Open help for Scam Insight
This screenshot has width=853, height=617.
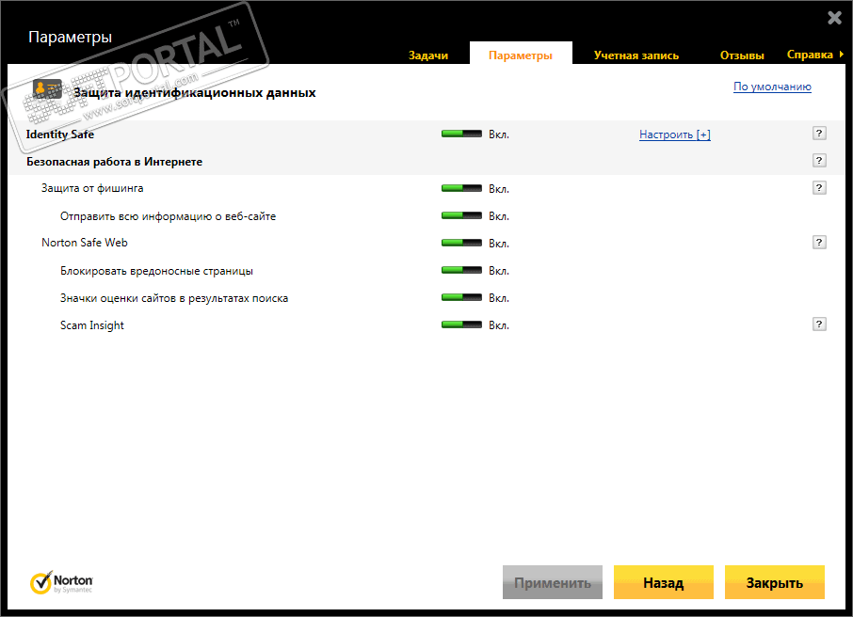[819, 324]
